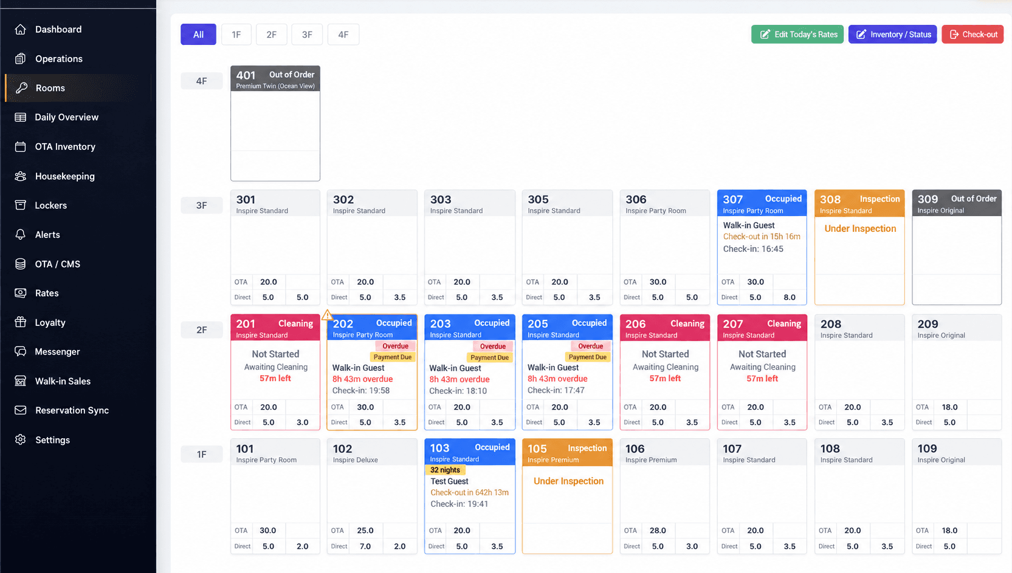Click room 206 Cleaning status header
The image size is (1012, 573).
coord(665,328)
